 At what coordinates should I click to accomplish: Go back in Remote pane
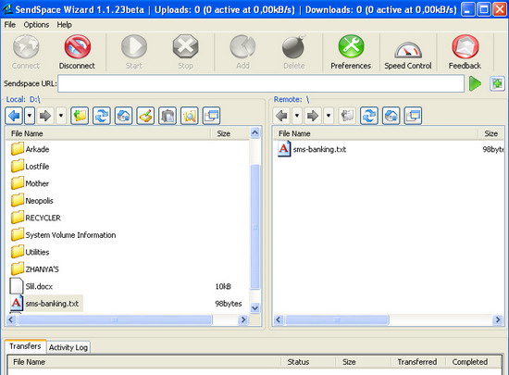pos(281,116)
